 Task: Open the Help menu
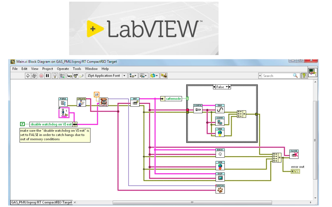[x=105, y=69]
